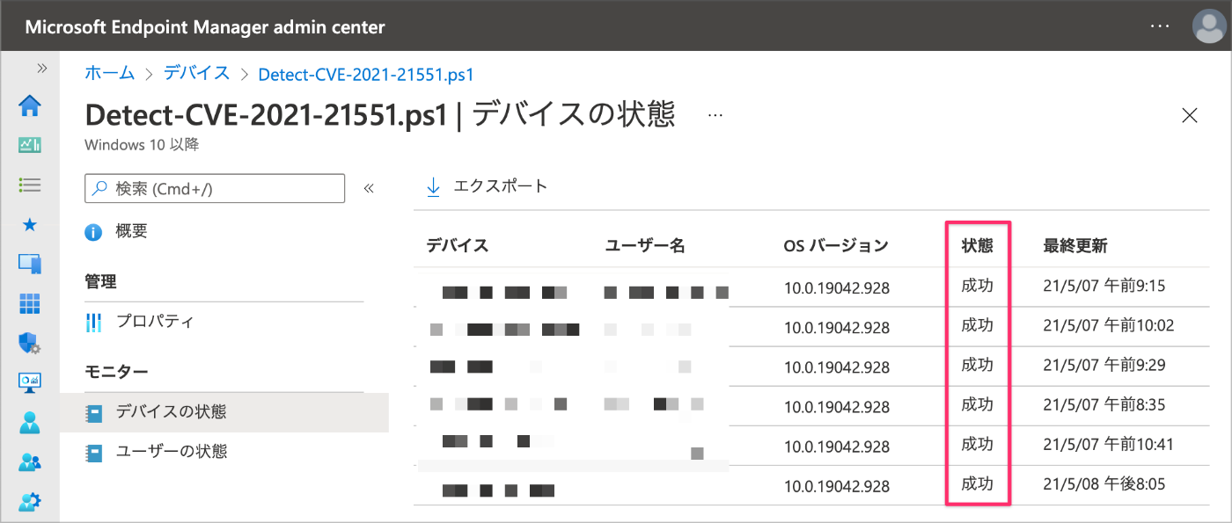Select the プロパティ menu item
This screenshot has width=1232, height=523.
(x=155, y=322)
